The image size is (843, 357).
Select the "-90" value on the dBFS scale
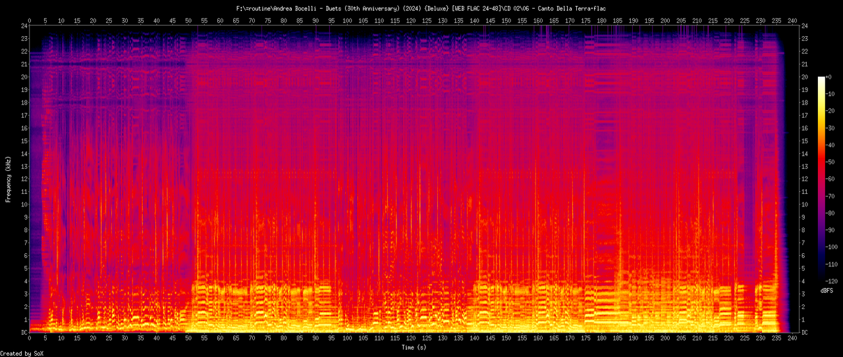tap(830, 230)
